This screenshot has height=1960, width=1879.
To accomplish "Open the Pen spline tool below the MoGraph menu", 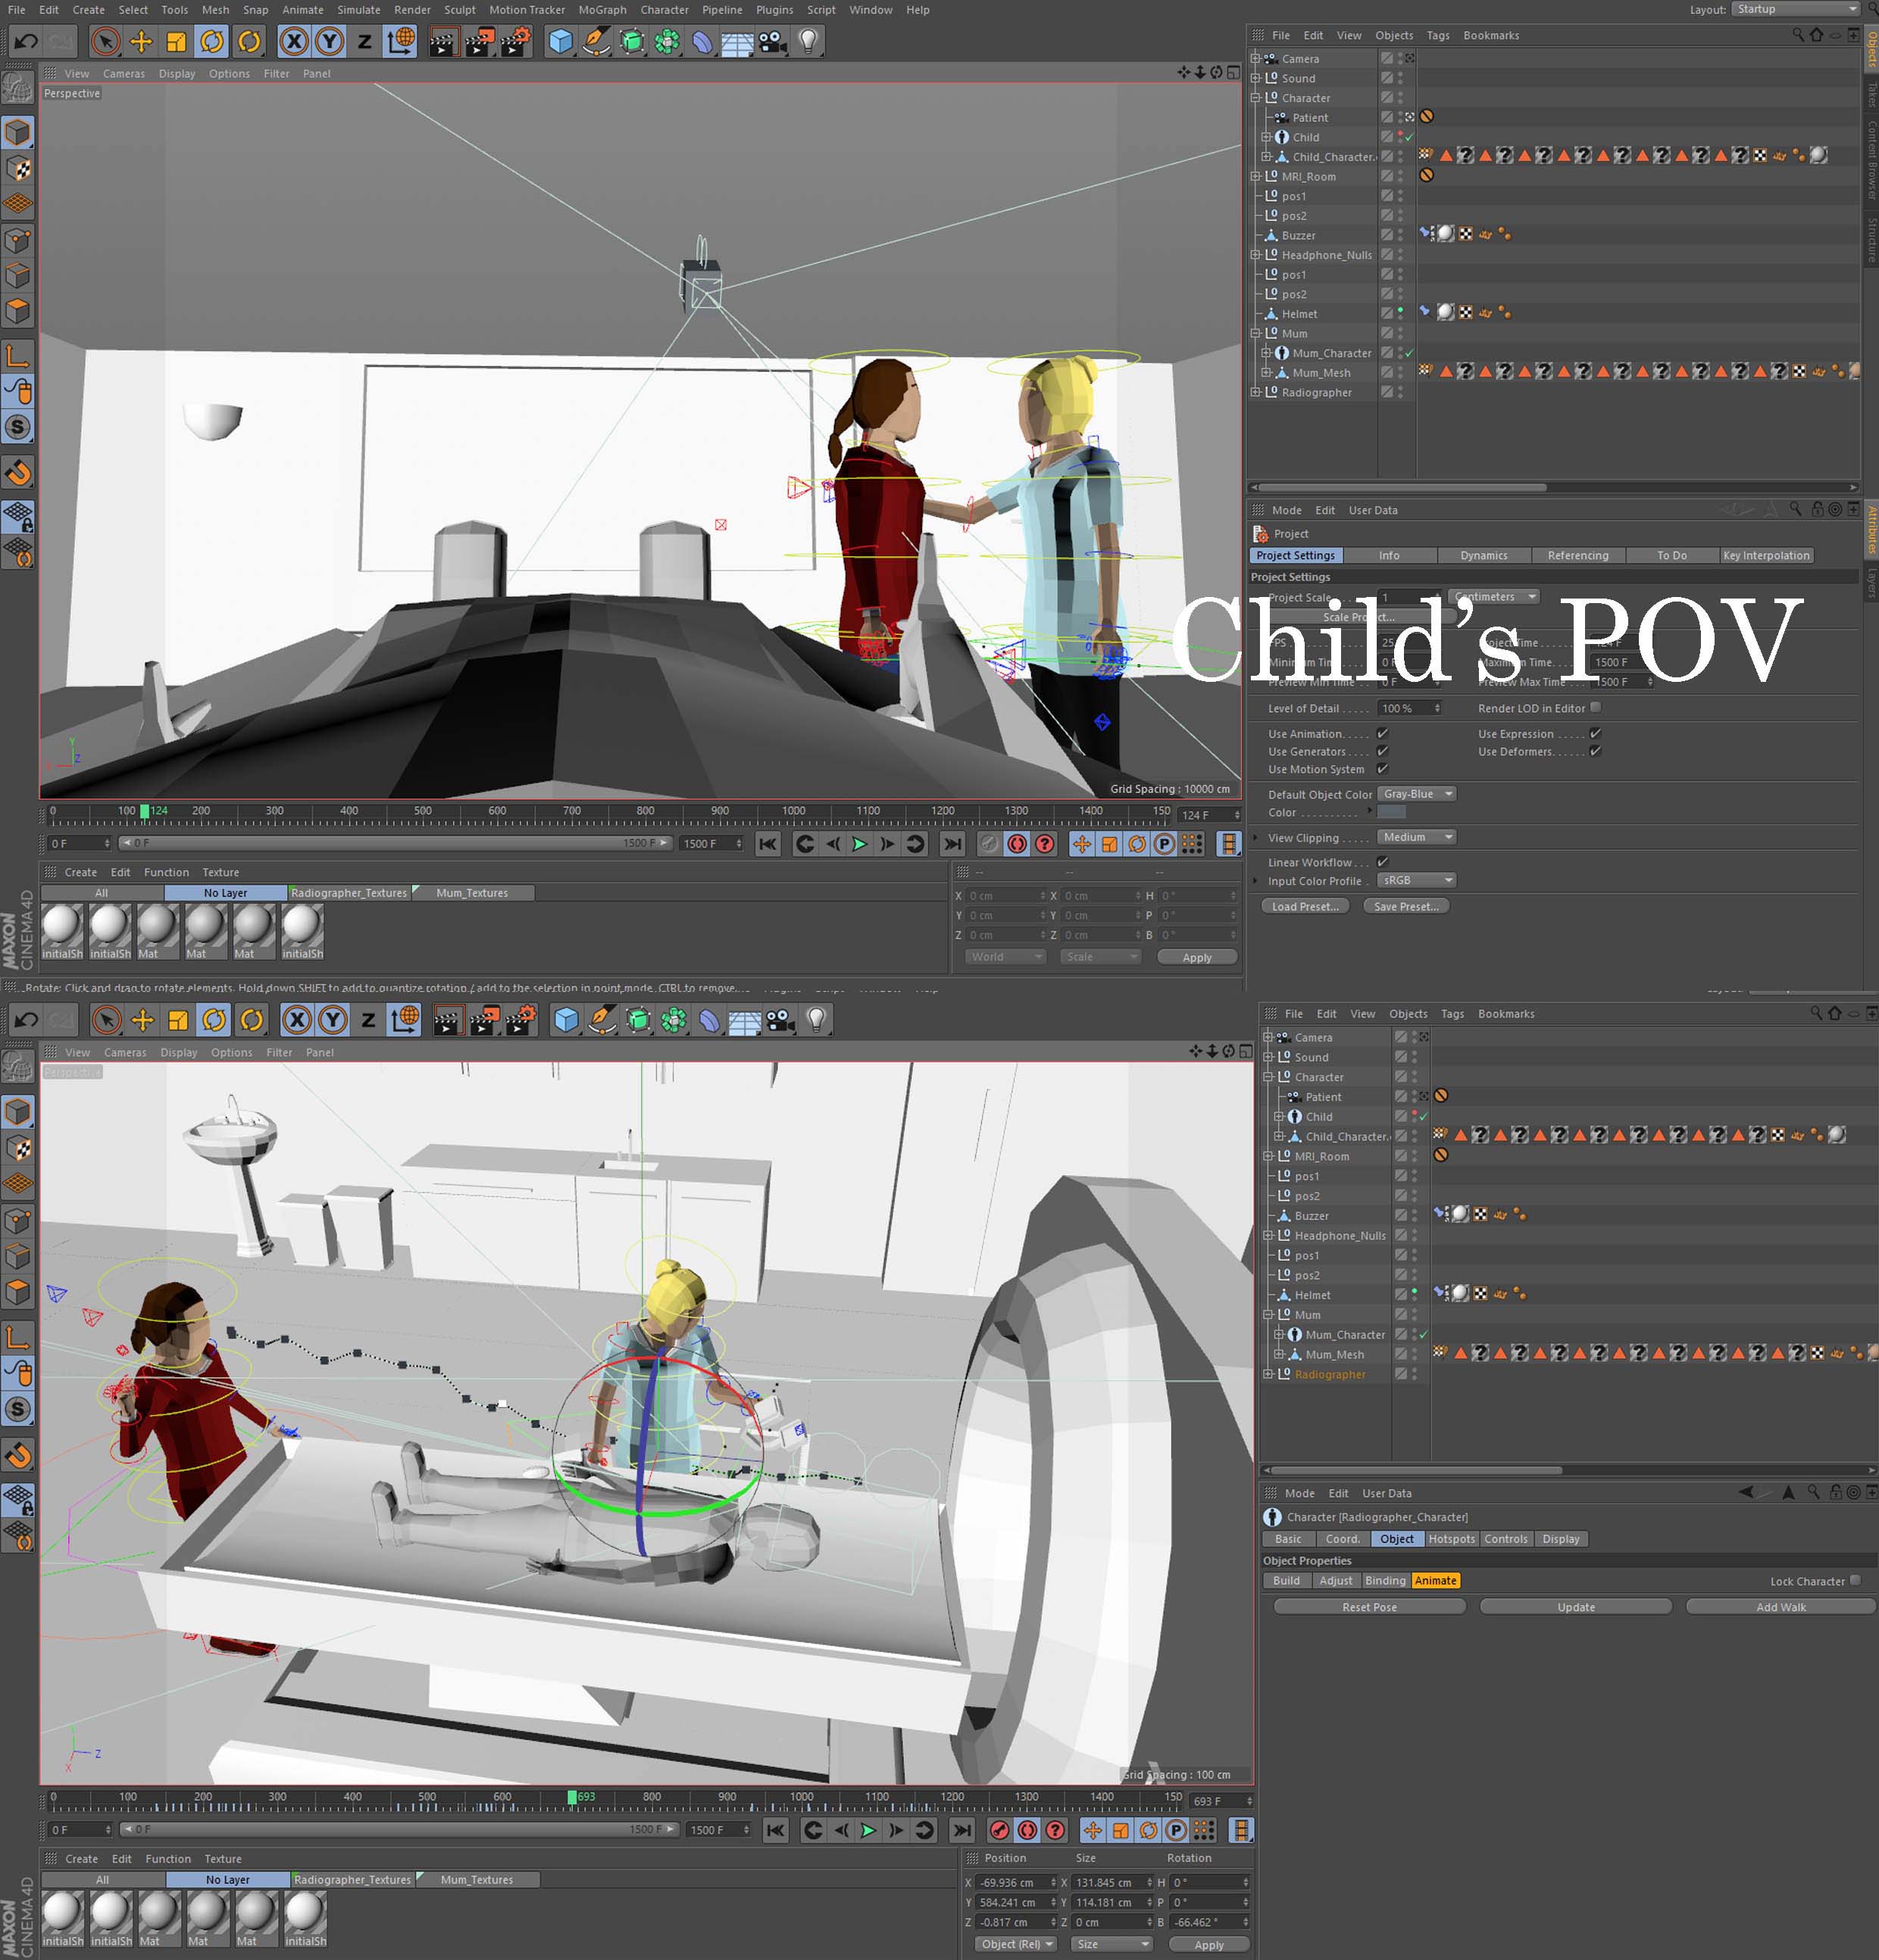I will click(596, 41).
